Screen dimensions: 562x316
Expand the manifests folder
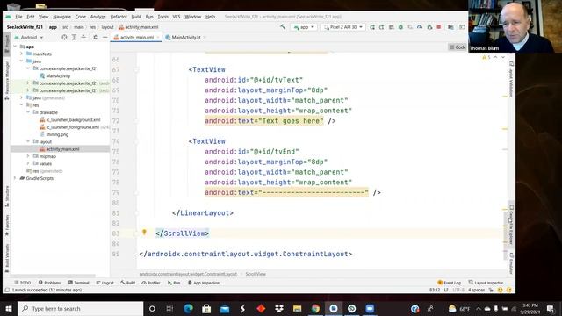(21, 54)
